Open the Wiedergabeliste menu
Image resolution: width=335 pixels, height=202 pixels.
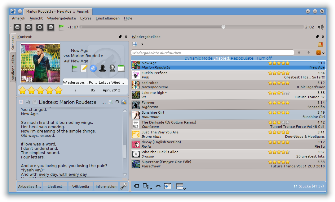62,18
